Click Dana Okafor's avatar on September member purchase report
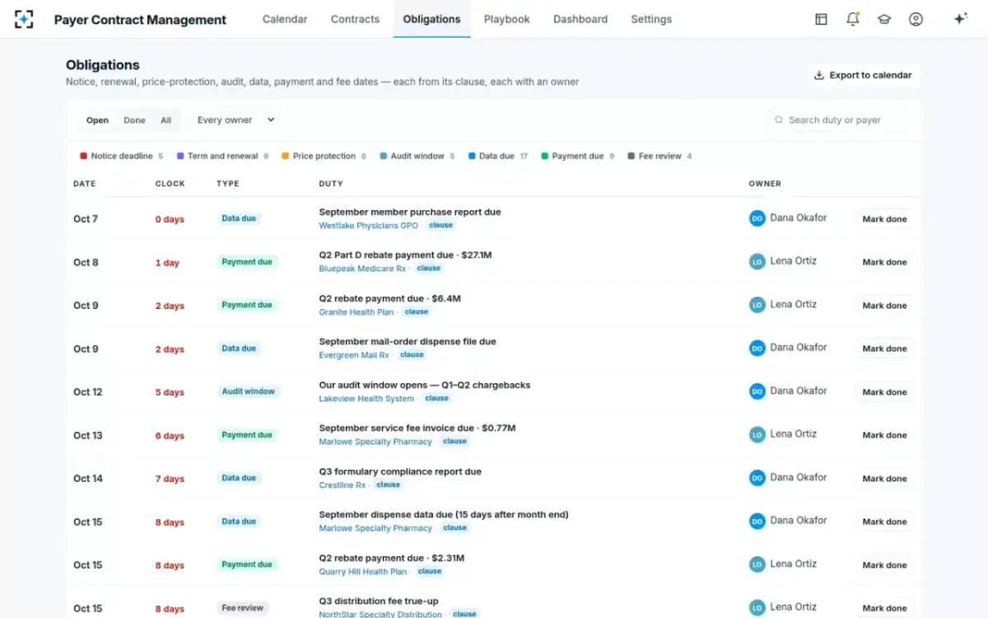This screenshot has width=988, height=618. click(x=757, y=218)
